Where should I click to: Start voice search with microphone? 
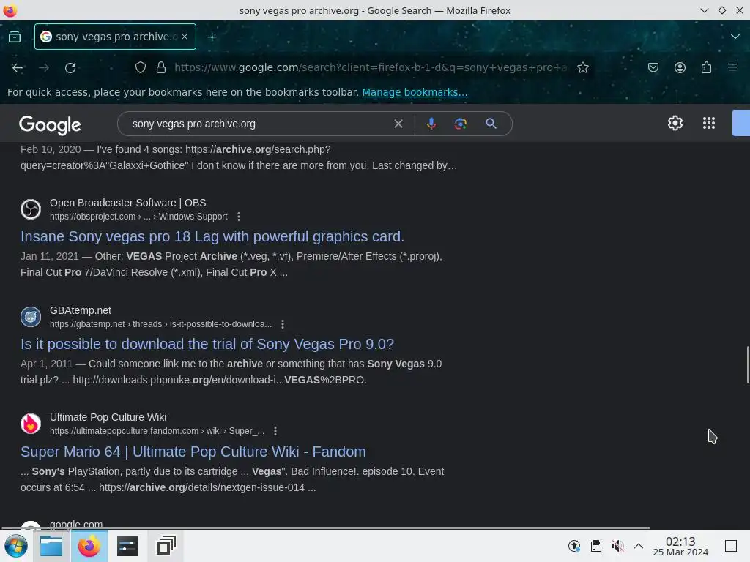(431, 124)
